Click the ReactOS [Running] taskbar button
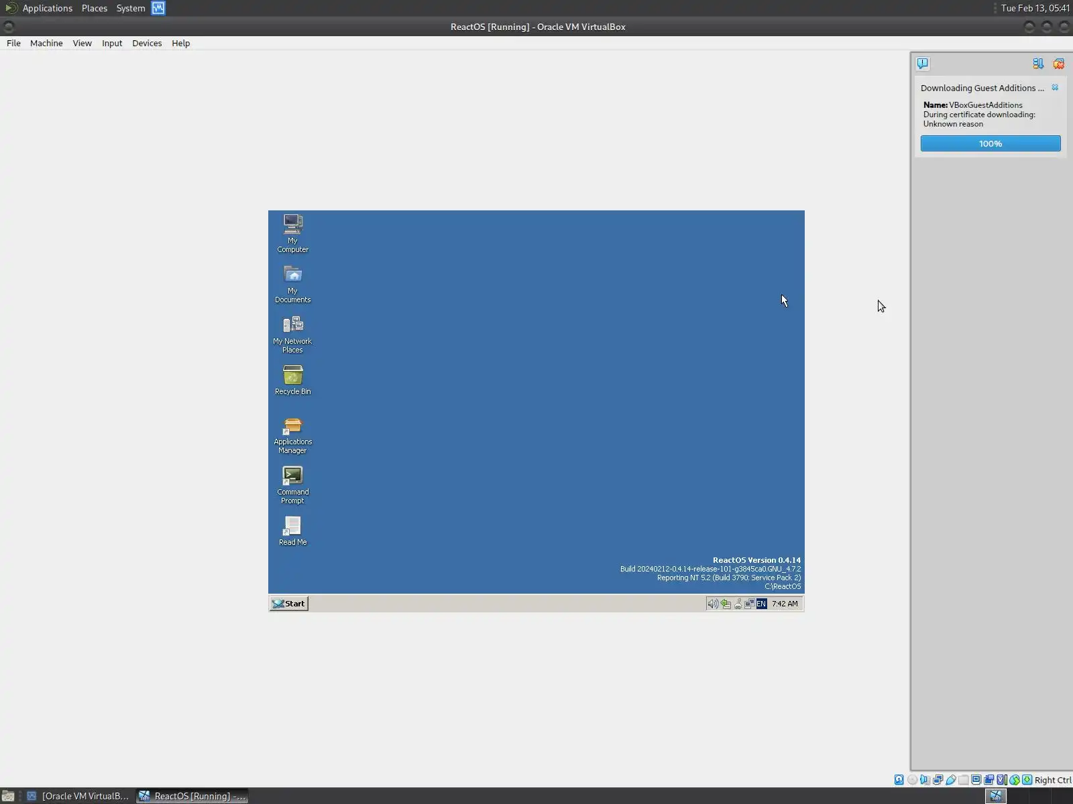The image size is (1073, 804). point(192,796)
